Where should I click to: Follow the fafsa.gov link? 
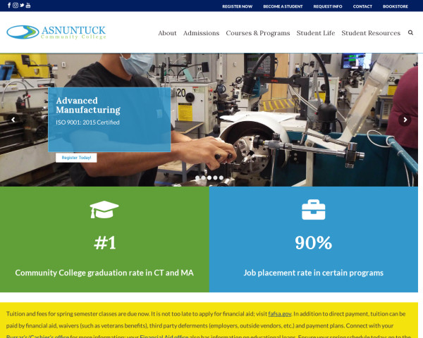(x=280, y=314)
